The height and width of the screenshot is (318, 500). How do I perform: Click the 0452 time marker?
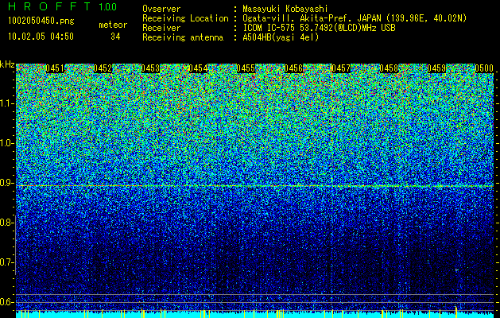coord(103,68)
